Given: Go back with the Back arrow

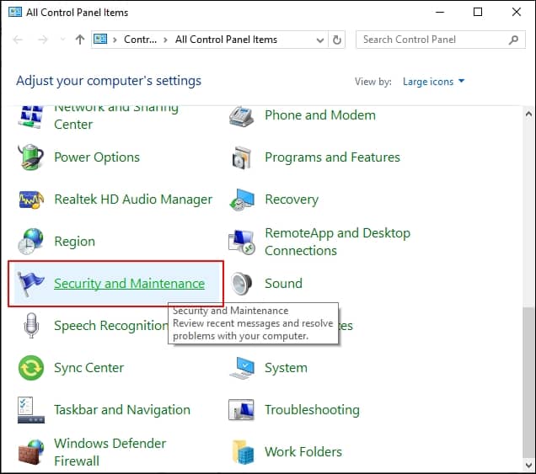Looking at the screenshot, I should tap(18, 40).
